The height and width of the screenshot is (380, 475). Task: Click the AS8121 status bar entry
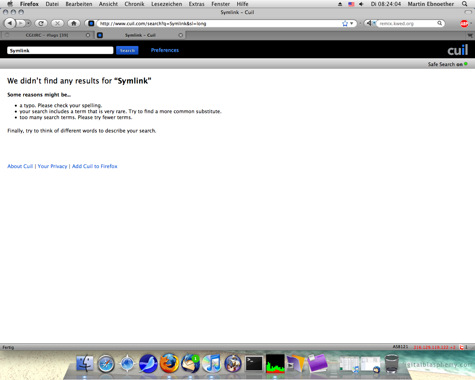(x=400, y=347)
